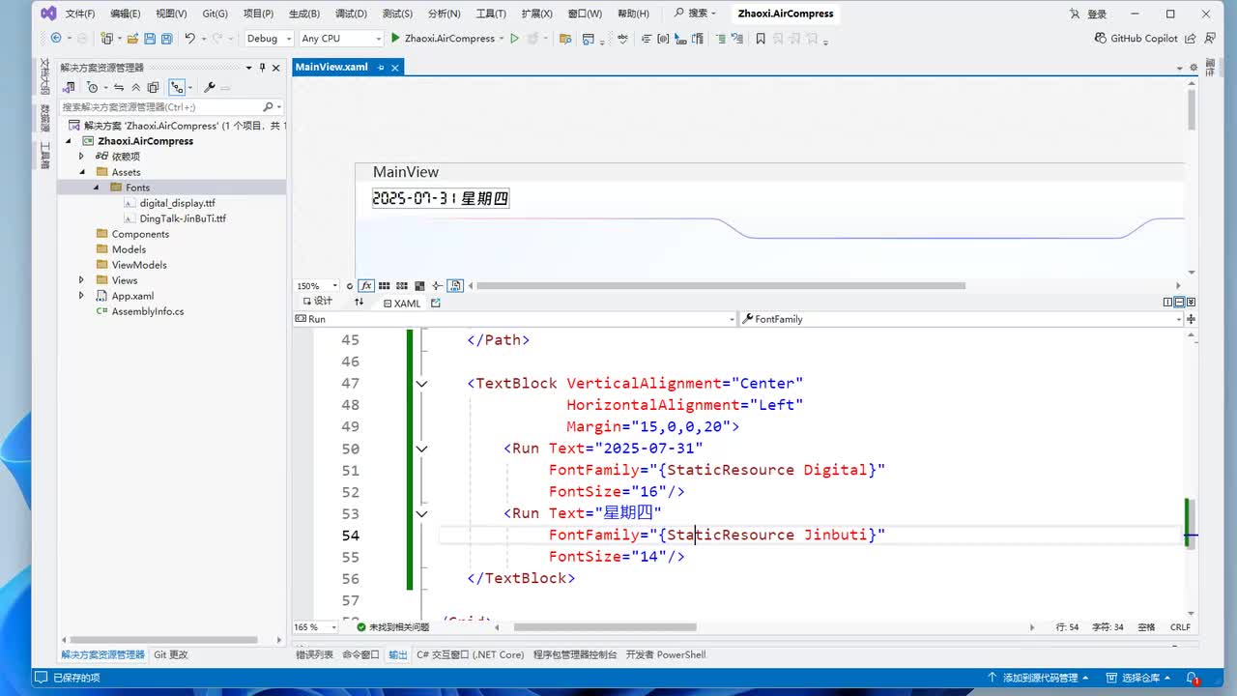
Task: Toggle horizontal split view button
Action: pos(1179,303)
